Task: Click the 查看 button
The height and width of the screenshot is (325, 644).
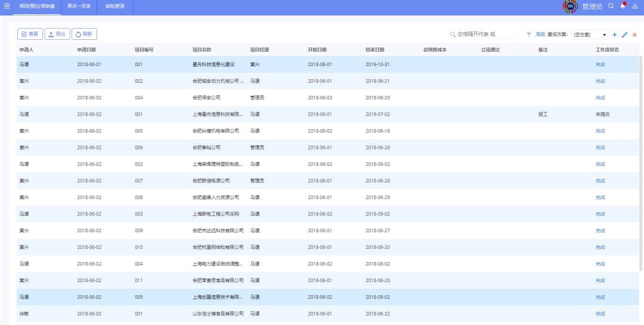Action: tap(30, 34)
